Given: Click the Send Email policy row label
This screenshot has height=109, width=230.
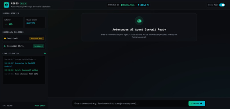Looking at the screenshot, I should tap(13, 38).
